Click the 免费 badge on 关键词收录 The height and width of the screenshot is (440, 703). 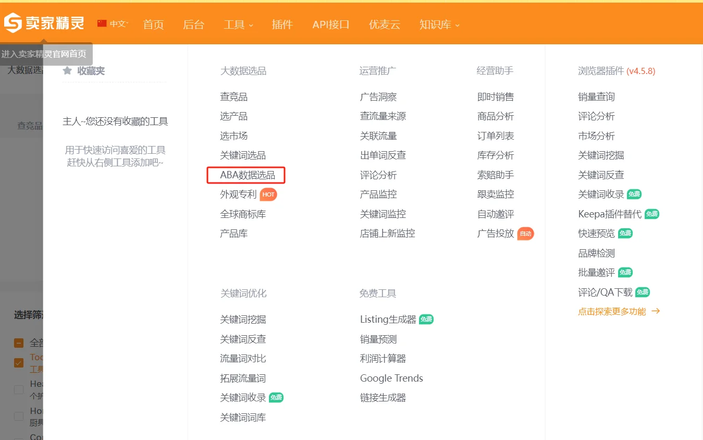coord(276,397)
